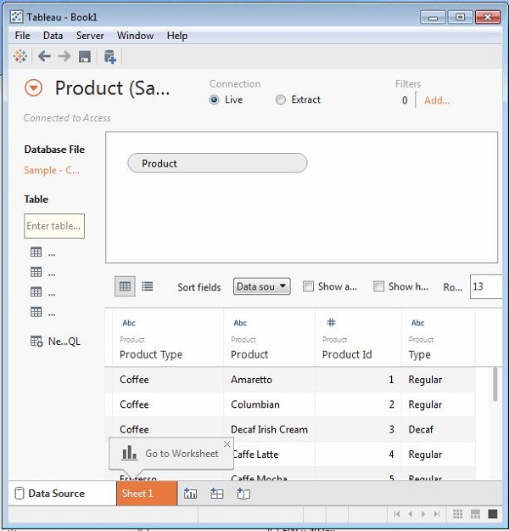Image resolution: width=509 pixels, height=531 pixels.
Task: Show tabs view icon in status bar
Action: (493, 514)
